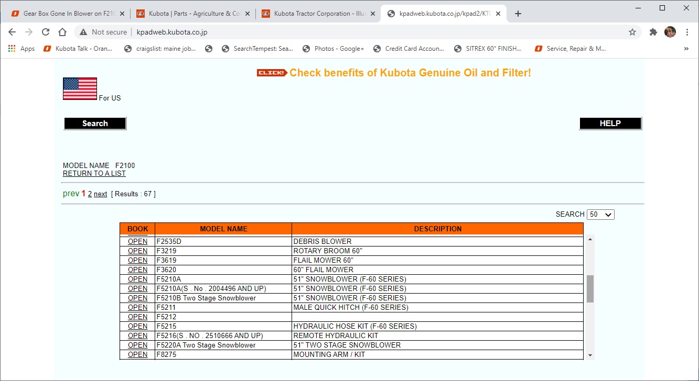Click table scrollbar up arrow
699x381 pixels.
tap(590, 239)
